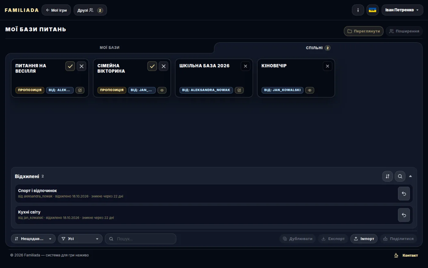Image resolution: width=428 pixels, height=268 pixels.
Task: Open the Друзі friends list
Action: pyautogui.click(x=90, y=10)
